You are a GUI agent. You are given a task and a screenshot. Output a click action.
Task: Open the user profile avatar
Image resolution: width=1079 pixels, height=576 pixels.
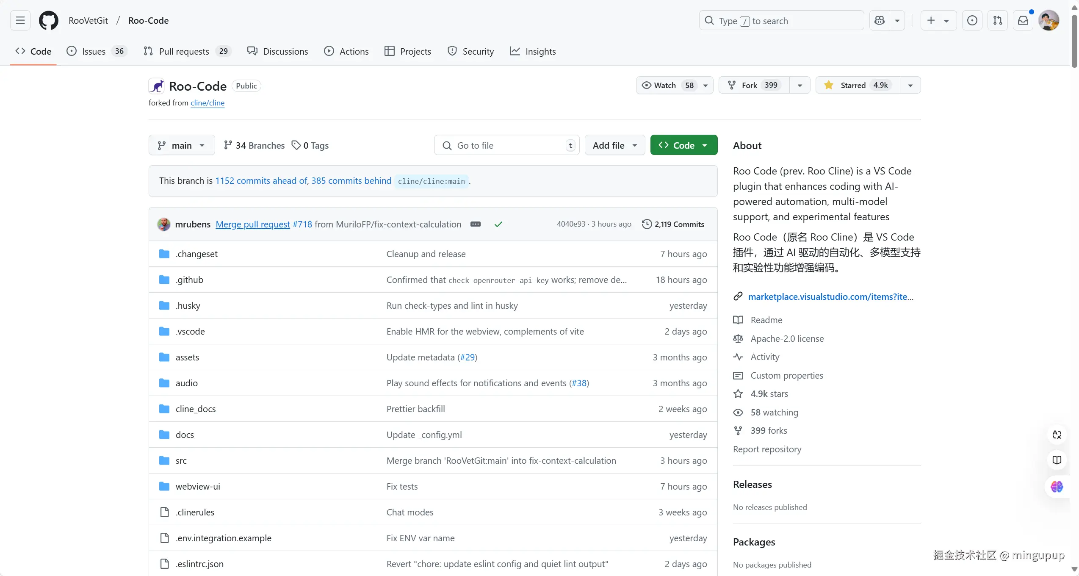[1049, 20]
